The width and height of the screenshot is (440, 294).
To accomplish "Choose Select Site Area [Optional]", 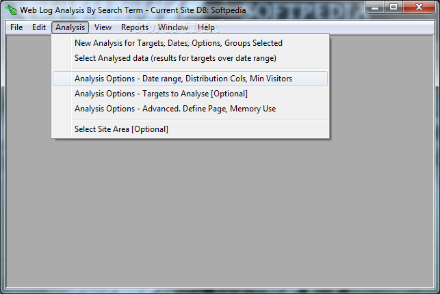I will coord(190,129).
